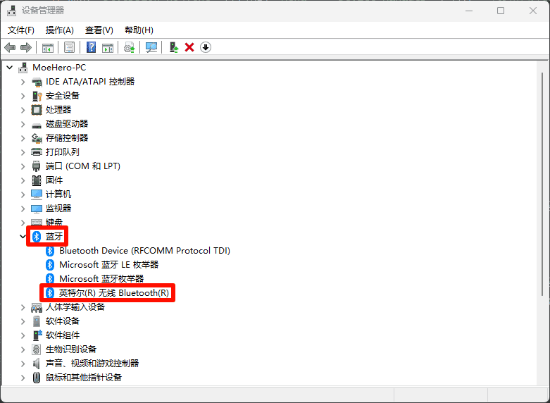Expand the 软件组件 category chevron
Image resolution: width=550 pixels, height=403 pixels.
[x=23, y=335]
